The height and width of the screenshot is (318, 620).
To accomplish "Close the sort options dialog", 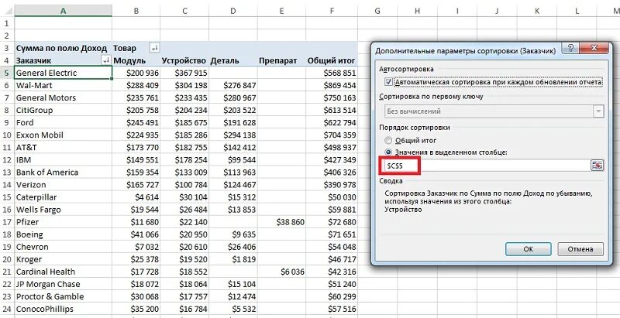I will [x=593, y=49].
